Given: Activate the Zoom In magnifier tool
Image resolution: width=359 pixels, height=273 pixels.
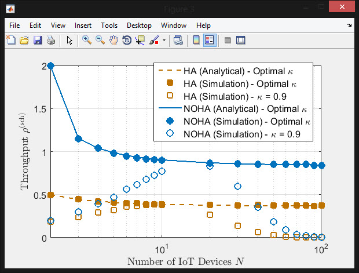Looking at the screenshot, I should (87, 40).
